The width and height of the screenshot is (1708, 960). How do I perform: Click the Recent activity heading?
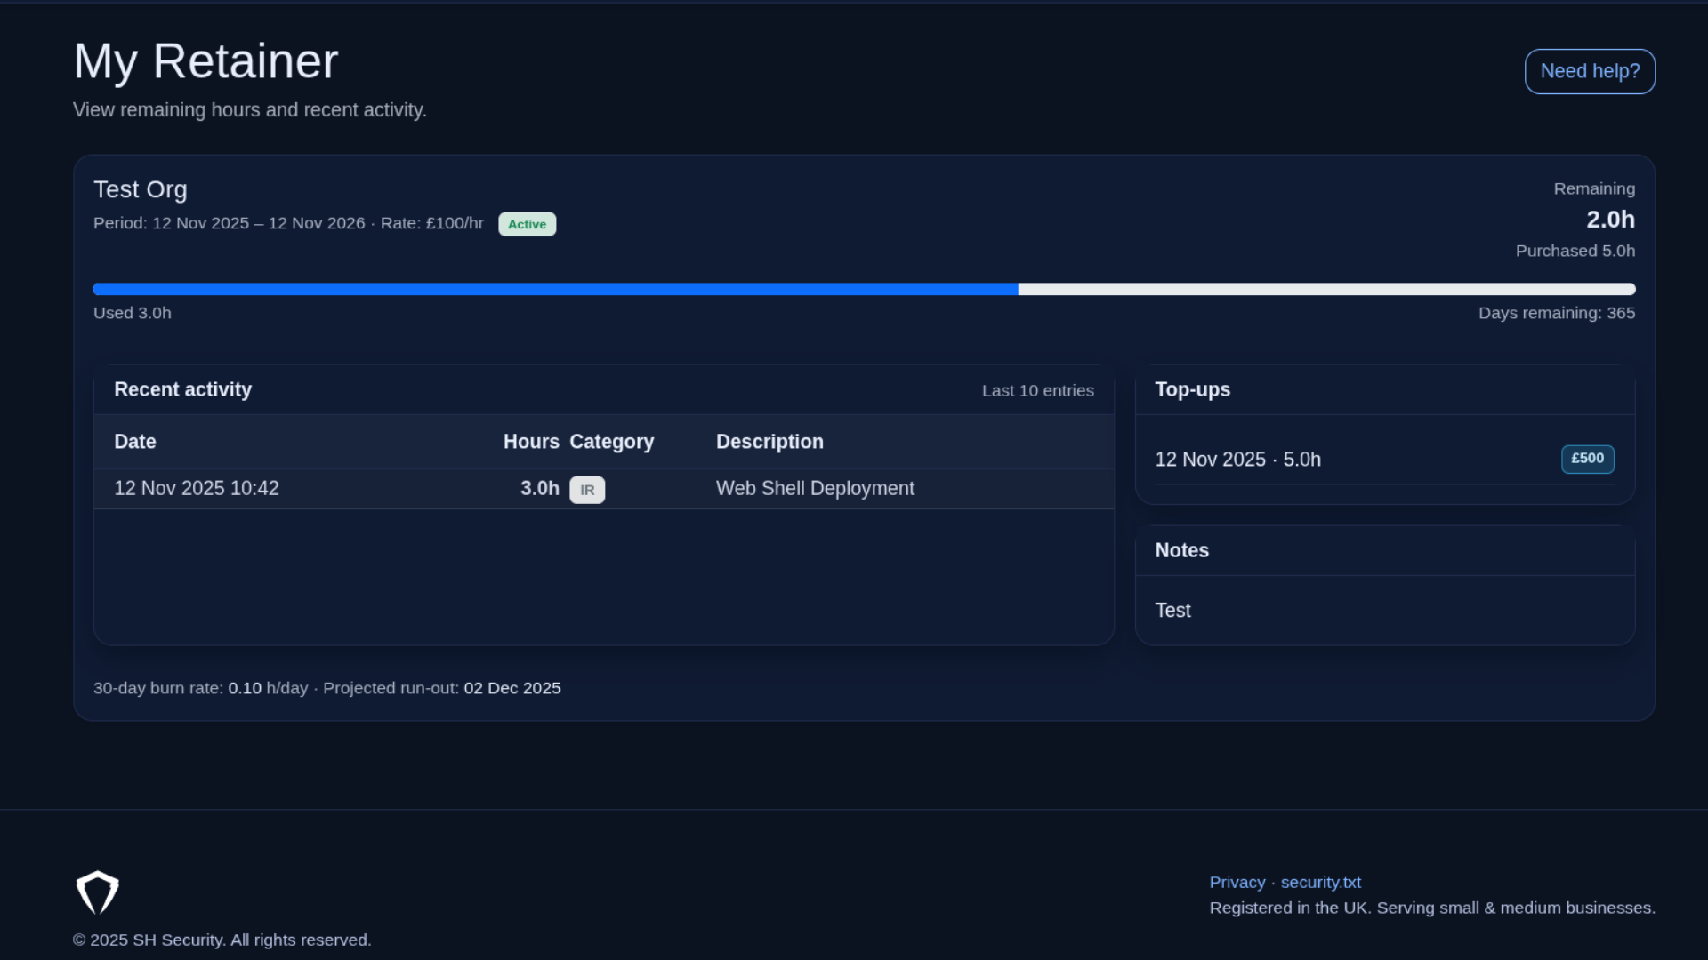(182, 389)
